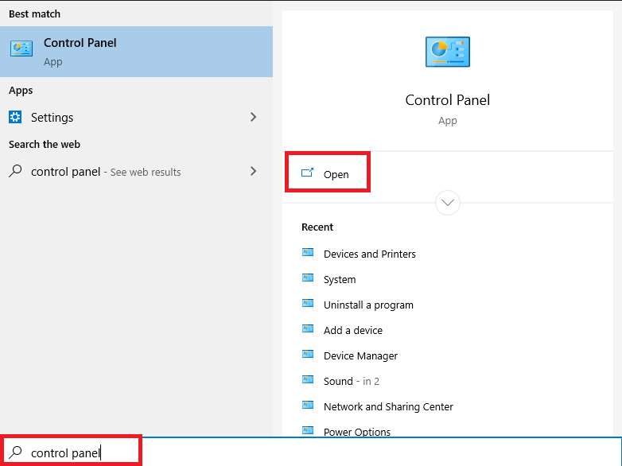Open Control Panel with the Open button
The width and height of the screenshot is (622, 466).
pos(328,172)
